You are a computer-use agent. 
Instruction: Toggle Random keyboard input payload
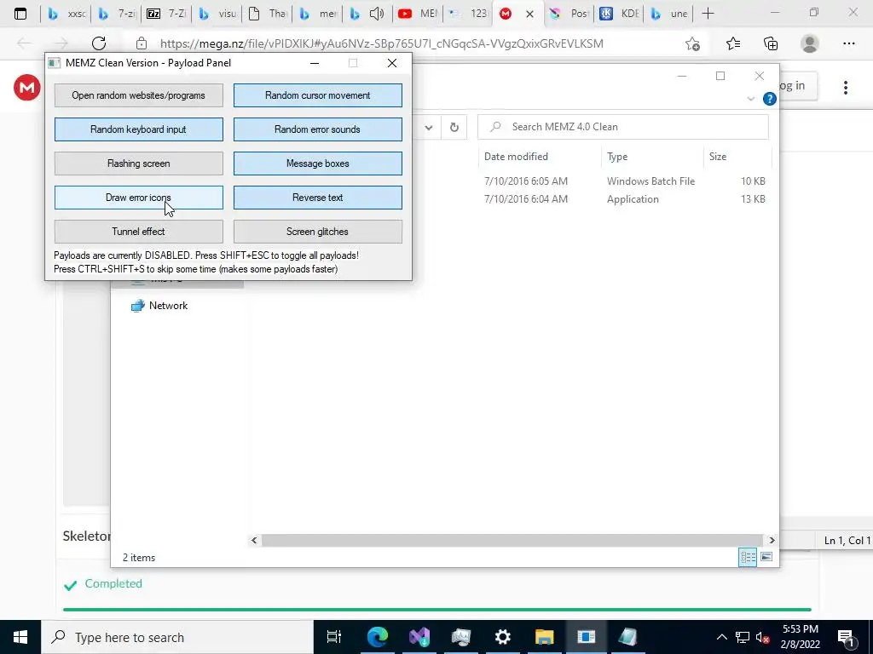[139, 129]
